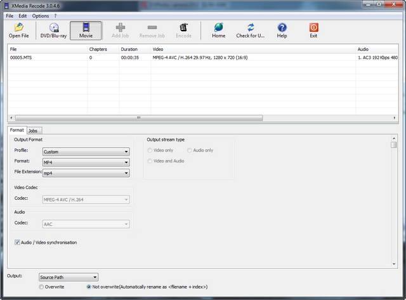Click the Check for Update icon

coord(251,27)
